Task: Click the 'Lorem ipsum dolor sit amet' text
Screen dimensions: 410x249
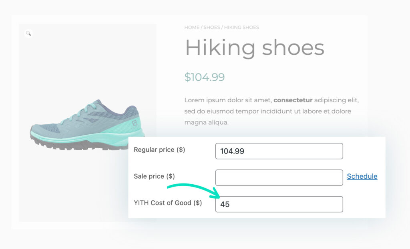Action: click(228, 100)
